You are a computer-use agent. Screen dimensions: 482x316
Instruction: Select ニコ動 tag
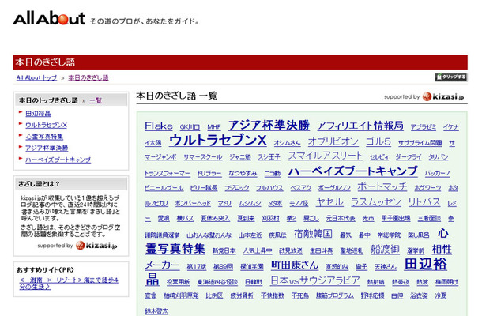tap(273, 173)
